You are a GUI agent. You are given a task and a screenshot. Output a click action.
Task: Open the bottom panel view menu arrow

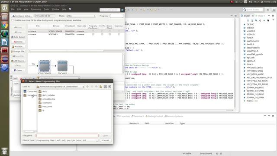[x=265, y=116]
